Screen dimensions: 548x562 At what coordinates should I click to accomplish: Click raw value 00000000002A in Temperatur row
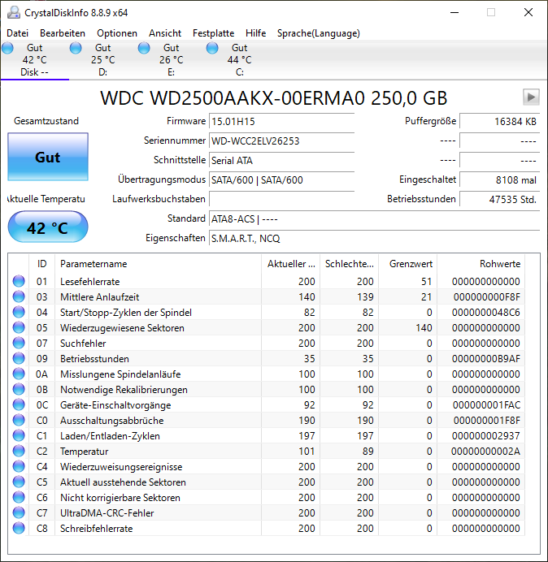tap(485, 452)
